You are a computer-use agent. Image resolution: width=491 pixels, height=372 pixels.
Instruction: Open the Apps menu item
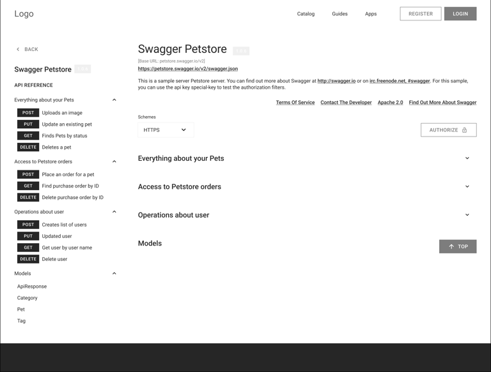pos(371,14)
